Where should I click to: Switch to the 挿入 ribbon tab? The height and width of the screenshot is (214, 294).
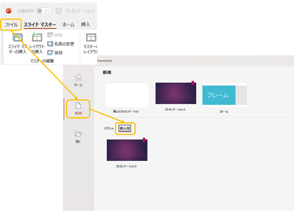pos(85,25)
